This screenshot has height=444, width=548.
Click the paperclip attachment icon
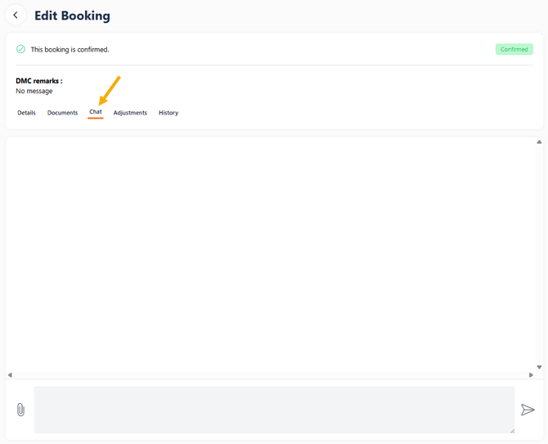(x=20, y=410)
